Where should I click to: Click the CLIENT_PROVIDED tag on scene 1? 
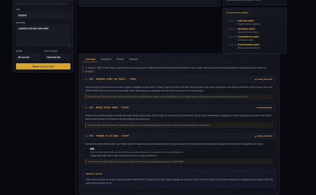263,79
